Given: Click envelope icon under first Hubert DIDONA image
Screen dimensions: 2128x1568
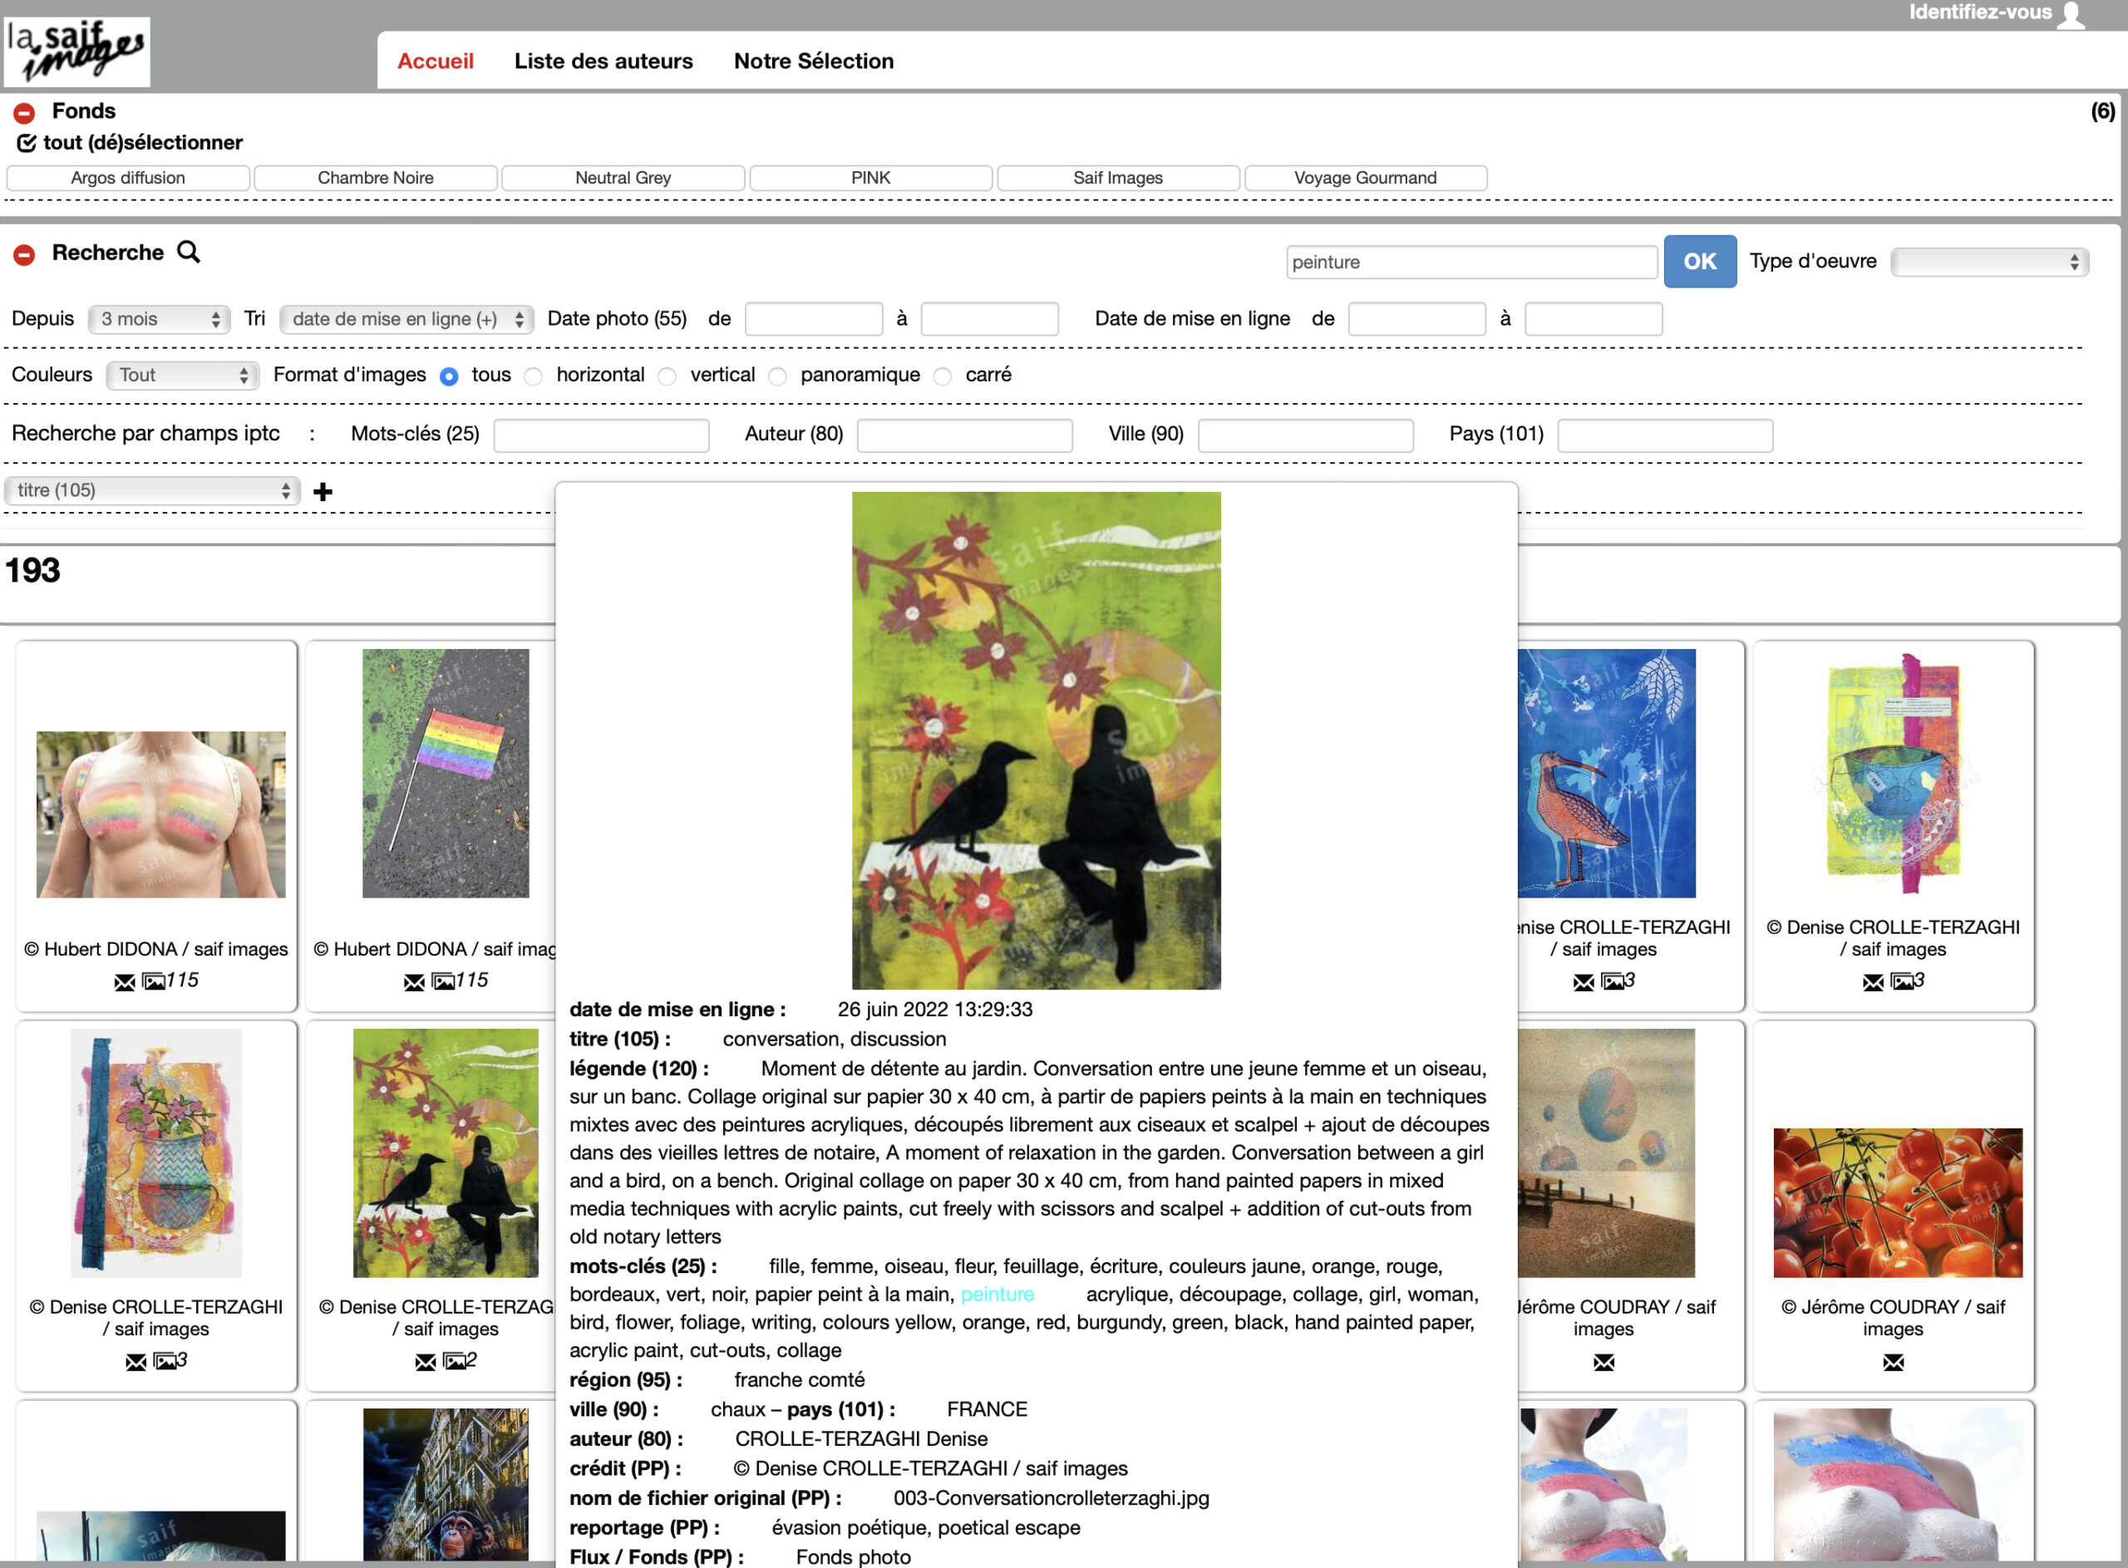Looking at the screenshot, I should (x=125, y=982).
